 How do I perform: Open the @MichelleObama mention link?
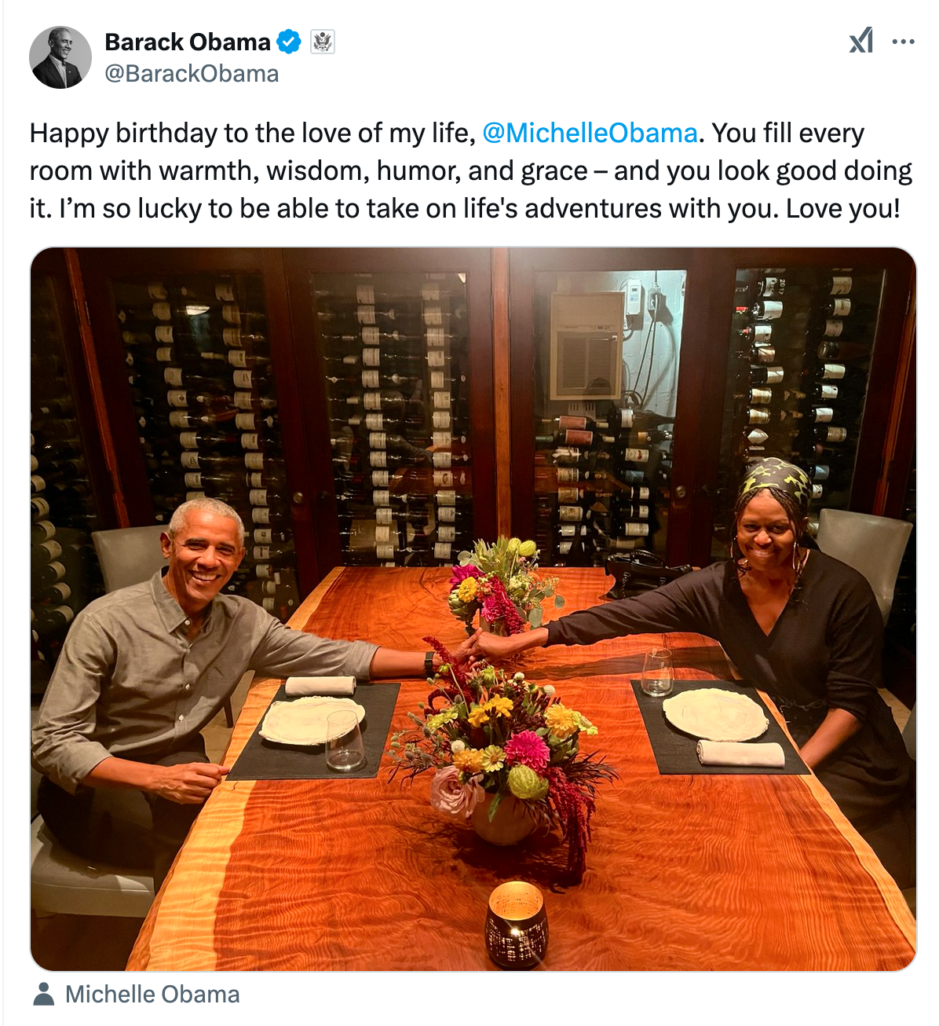click(590, 133)
